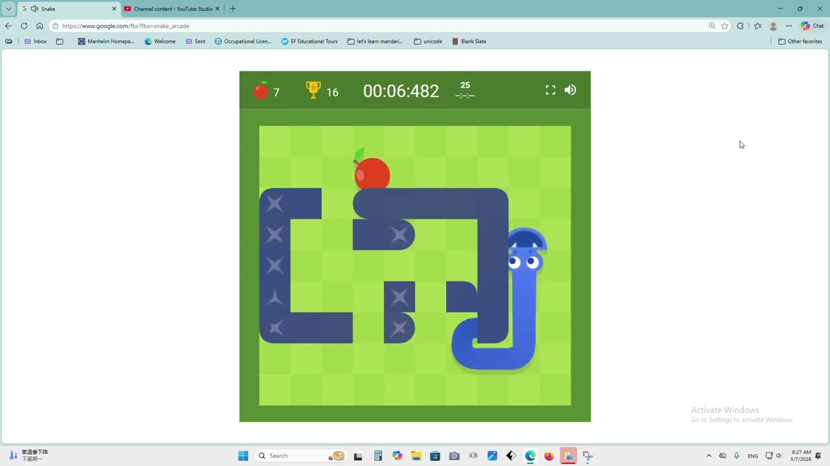The image size is (830, 466).
Task: Open the Windows Start menu
Action: click(243, 456)
